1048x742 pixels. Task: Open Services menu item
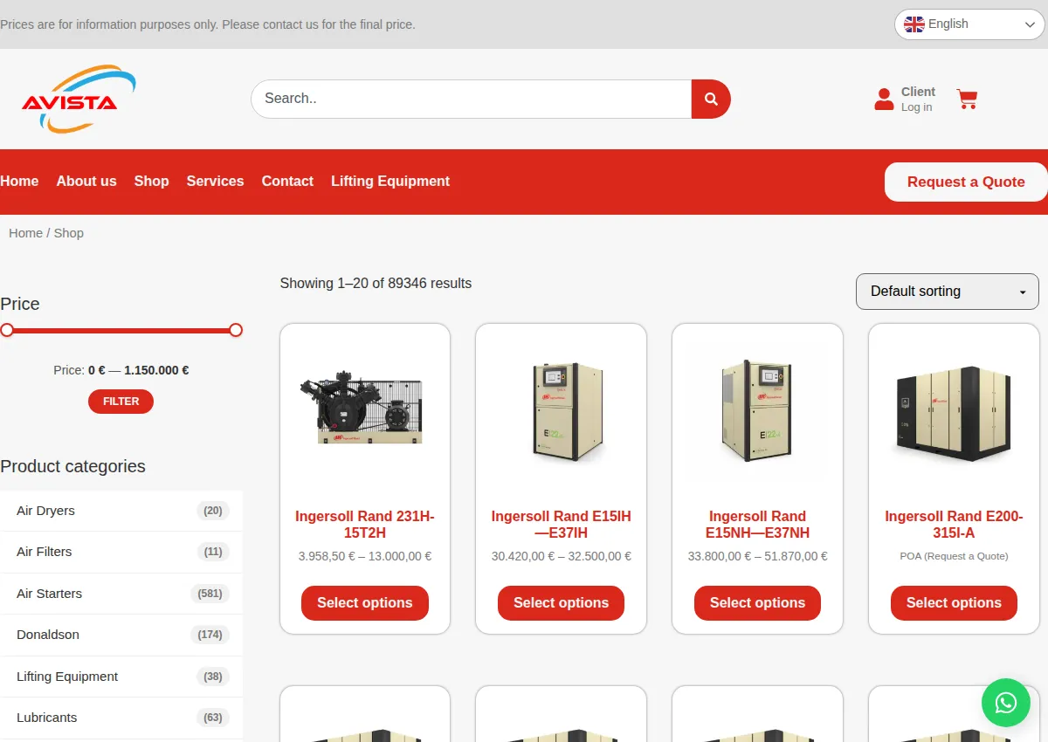tap(215, 182)
